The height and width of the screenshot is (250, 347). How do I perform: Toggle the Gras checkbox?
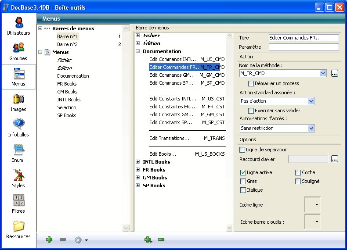coord(243,181)
